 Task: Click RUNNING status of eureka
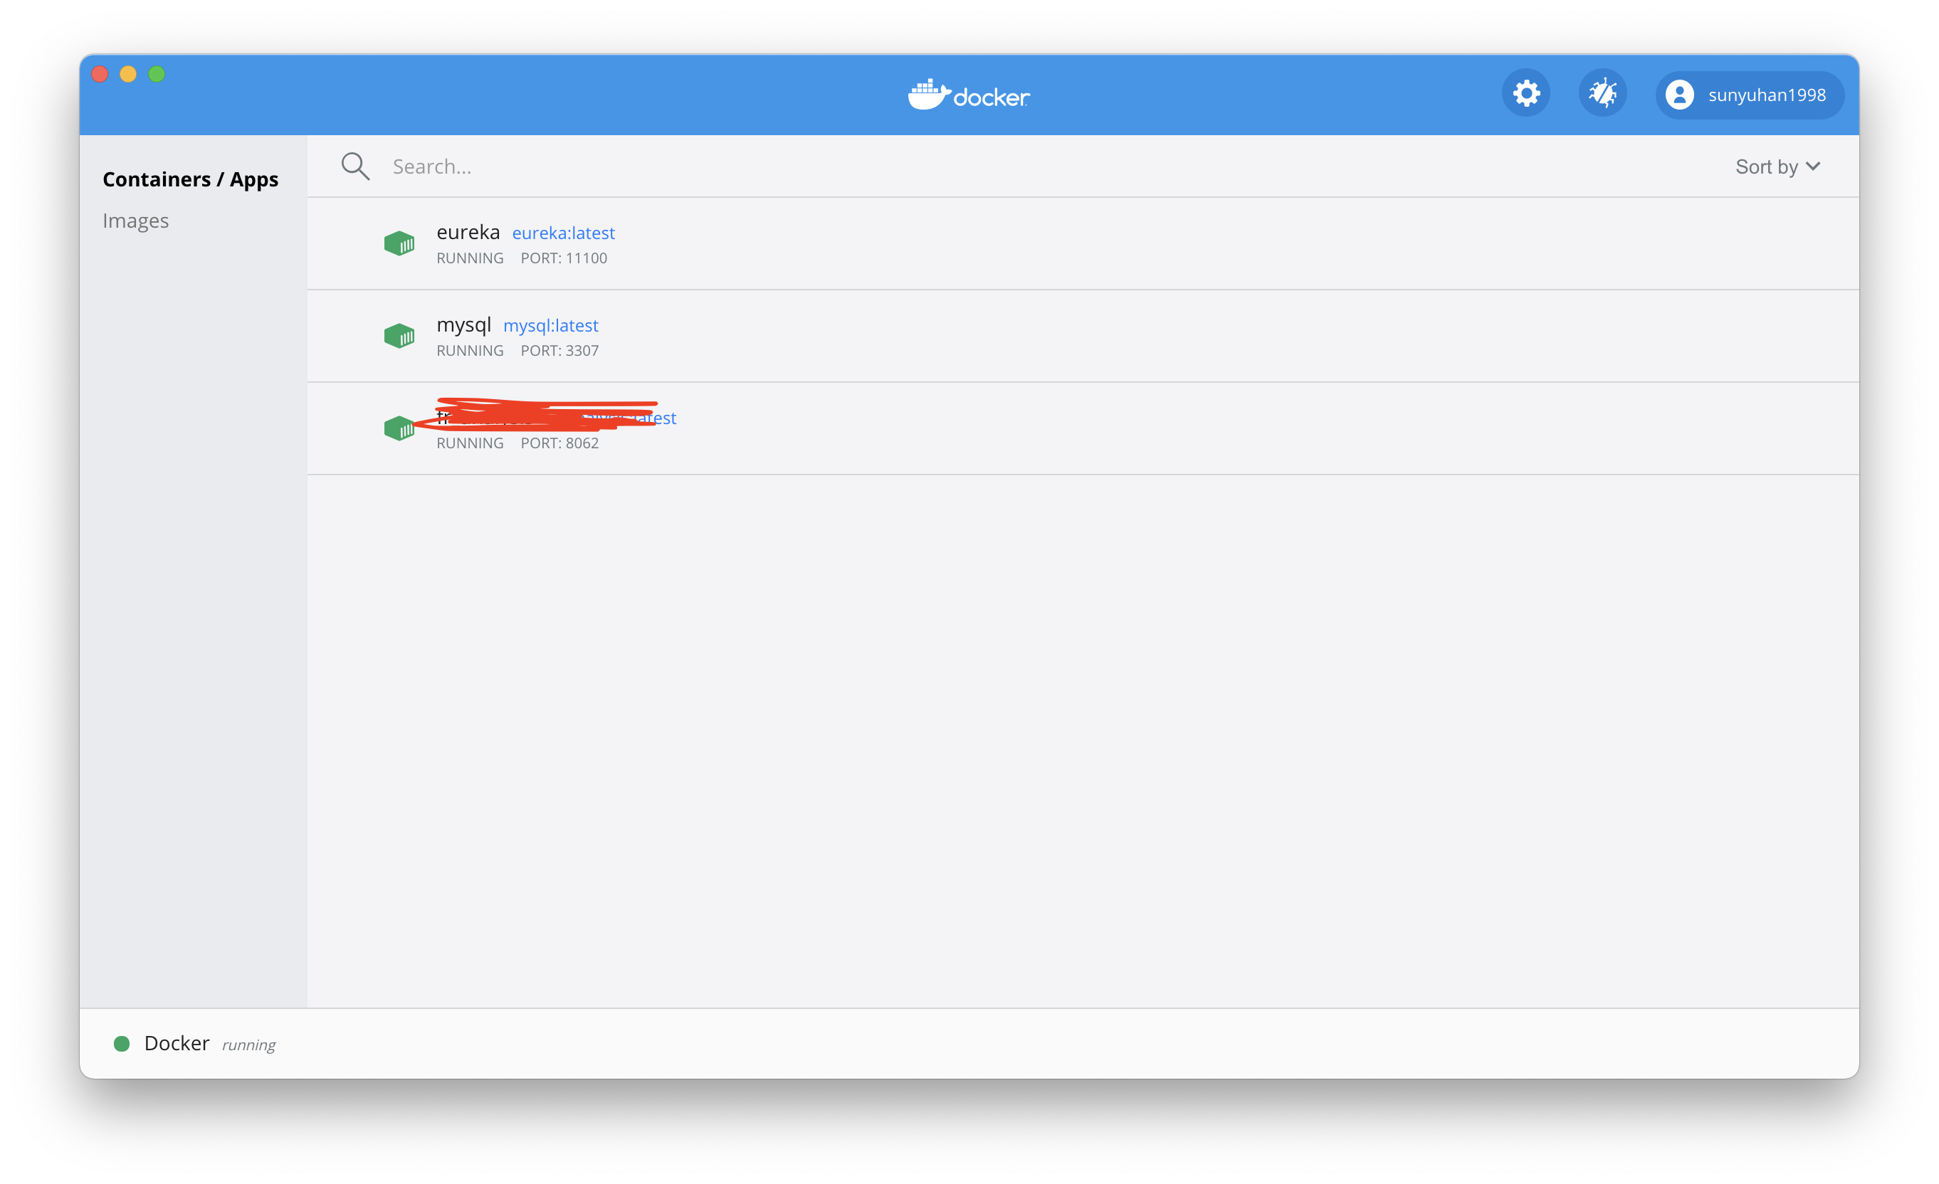(470, 258)
